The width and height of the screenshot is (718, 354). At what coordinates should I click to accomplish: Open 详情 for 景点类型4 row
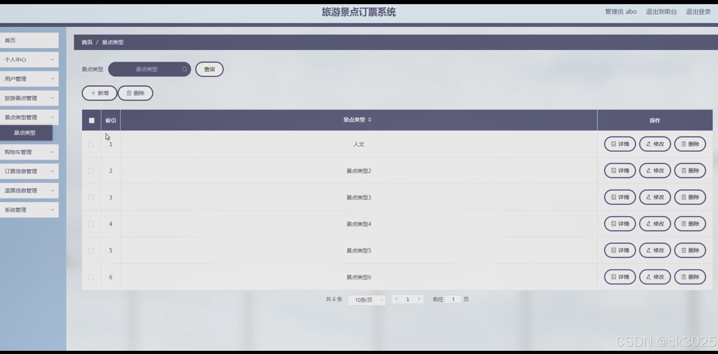tap(619, 224)
